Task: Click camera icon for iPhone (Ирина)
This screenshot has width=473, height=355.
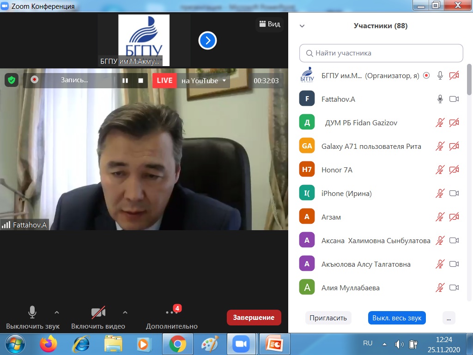Action: (454, 193)
